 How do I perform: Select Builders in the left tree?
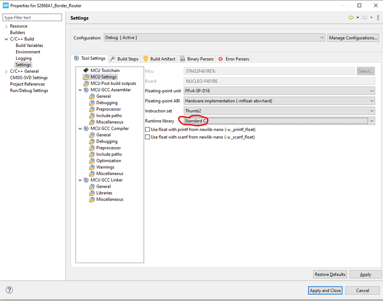[18, 33]
